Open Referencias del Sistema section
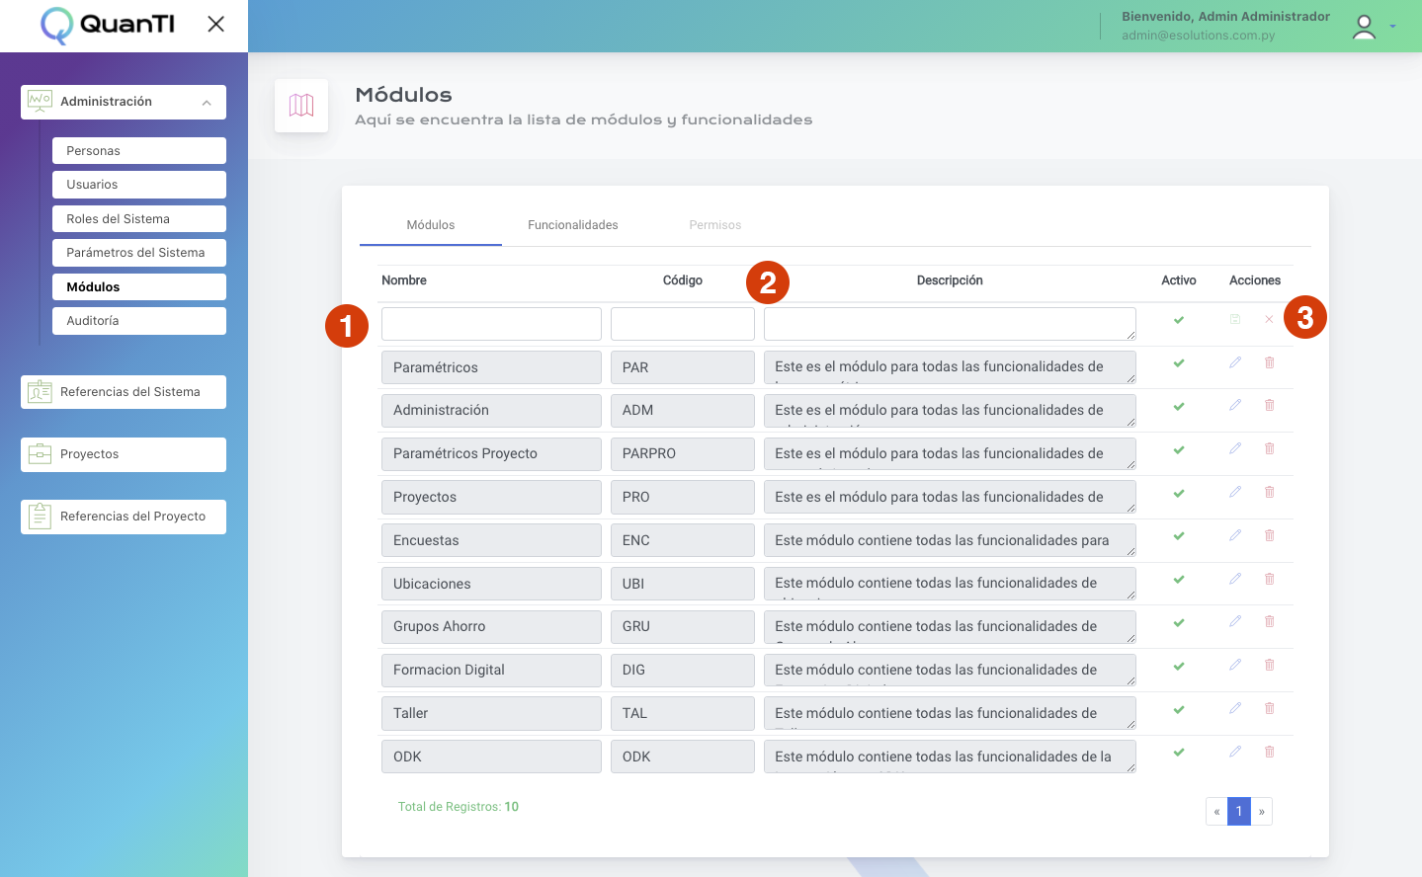Screen dimensions: 1422x877 tap(124, 392)
